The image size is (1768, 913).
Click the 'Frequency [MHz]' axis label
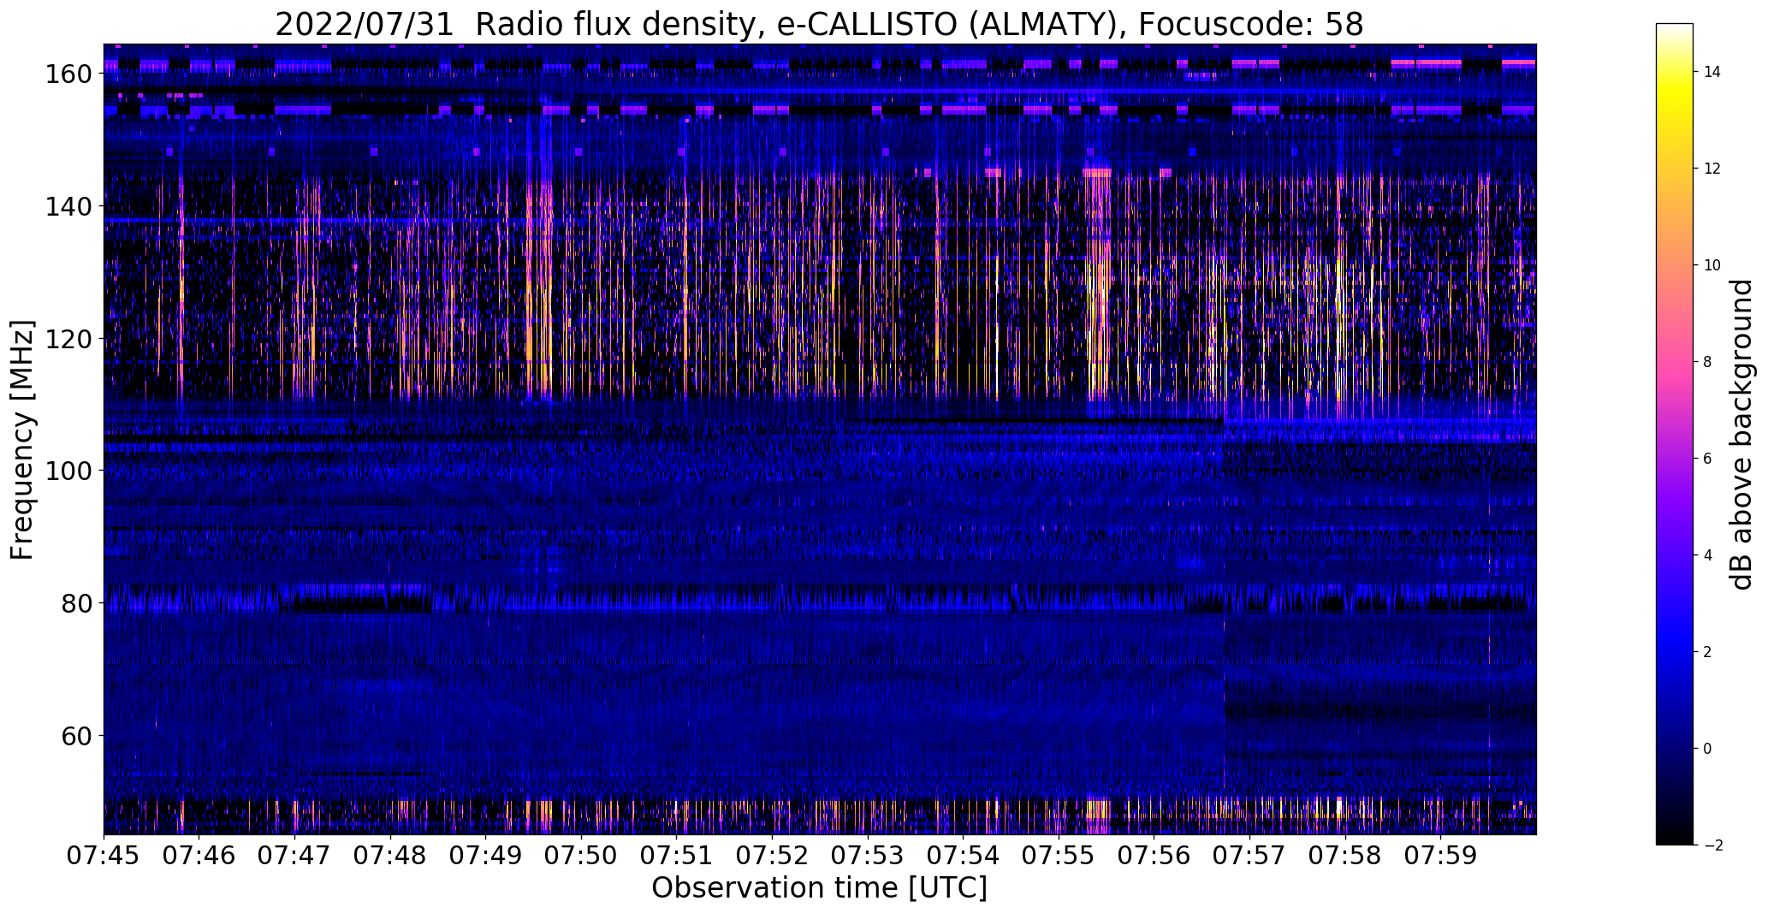tap(22, 440)
